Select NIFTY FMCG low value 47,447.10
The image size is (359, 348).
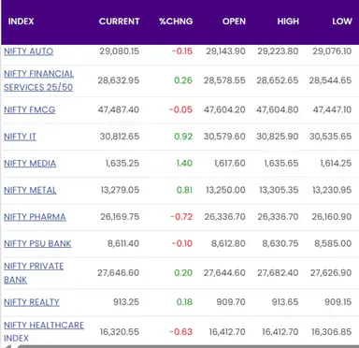coord(332,109)
